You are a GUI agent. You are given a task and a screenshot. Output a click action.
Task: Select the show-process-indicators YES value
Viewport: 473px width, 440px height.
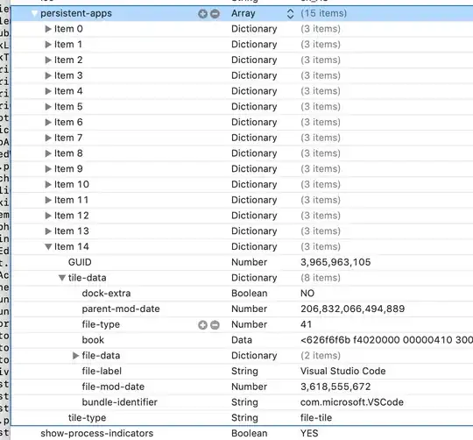[309, 433]
